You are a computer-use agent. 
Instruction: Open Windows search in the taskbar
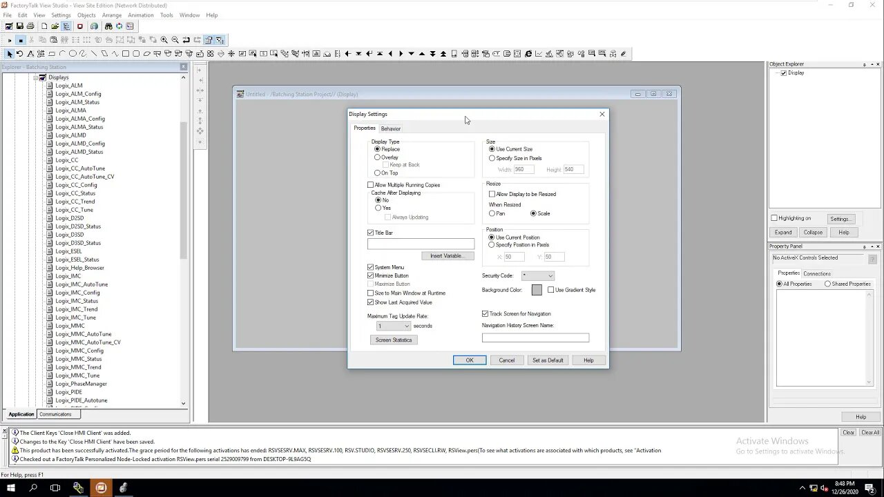tap(33, 487)
